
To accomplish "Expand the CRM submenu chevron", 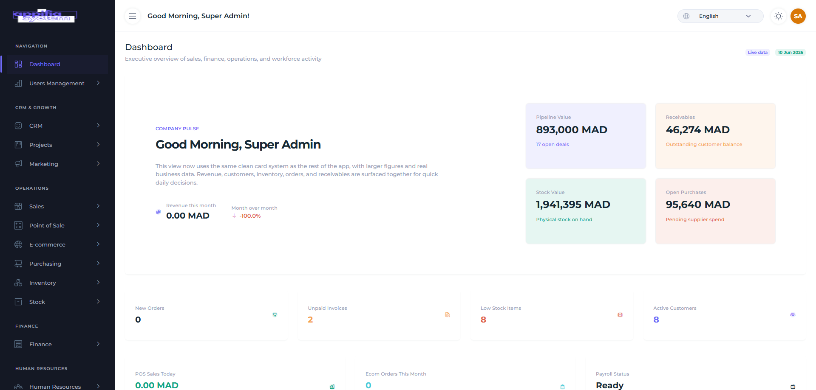I will (x=98, y=126).
